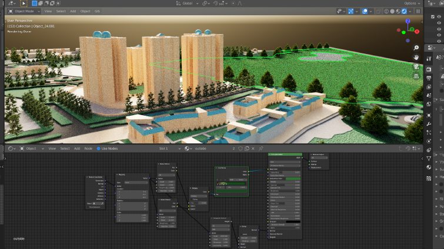444x249 pixels.
Task: Toggle the Use Nodes checkbox
Action: coord(99,149)
